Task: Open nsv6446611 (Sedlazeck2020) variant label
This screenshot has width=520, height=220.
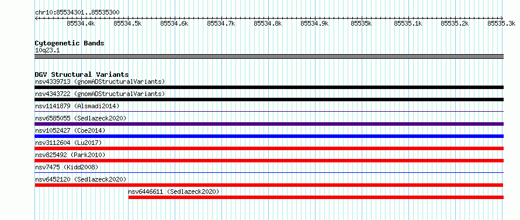Action: (174, 191)
